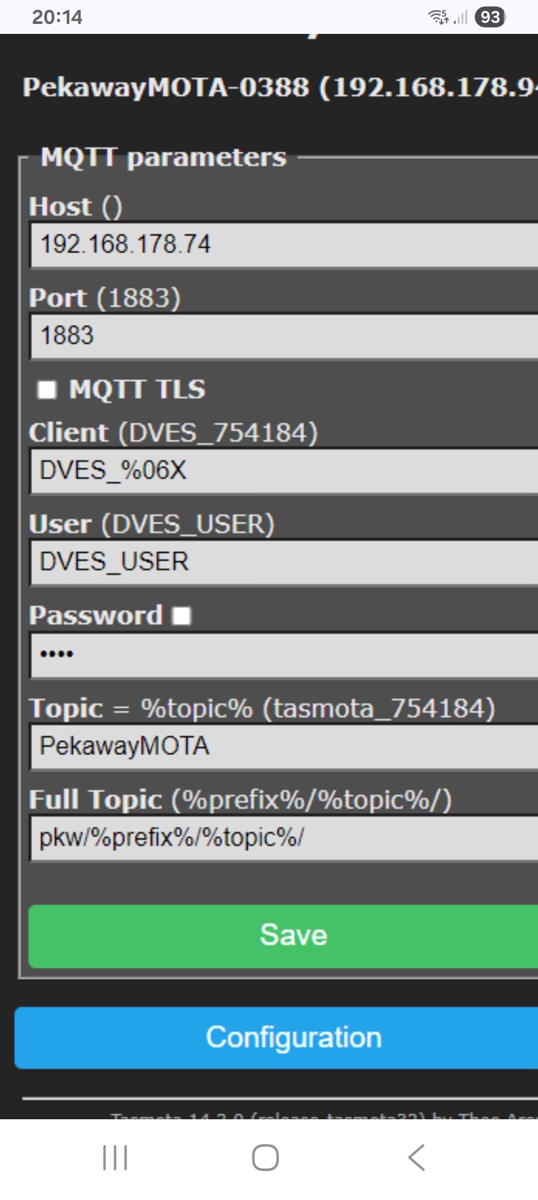Open recent apps navigation icon
The width and height of the screenshot is (538, 1200).
(x=115, y=1157)
